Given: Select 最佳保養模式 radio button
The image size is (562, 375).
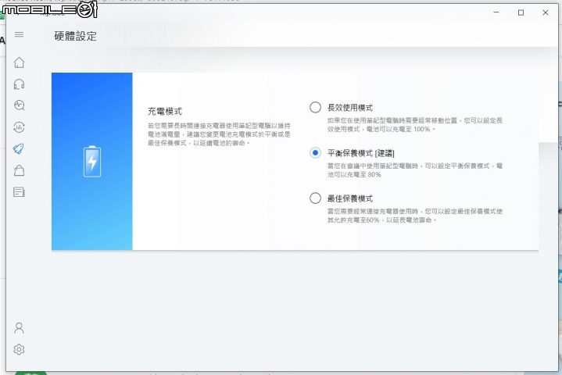Looking at the screenshot, I should coord(315,198).
